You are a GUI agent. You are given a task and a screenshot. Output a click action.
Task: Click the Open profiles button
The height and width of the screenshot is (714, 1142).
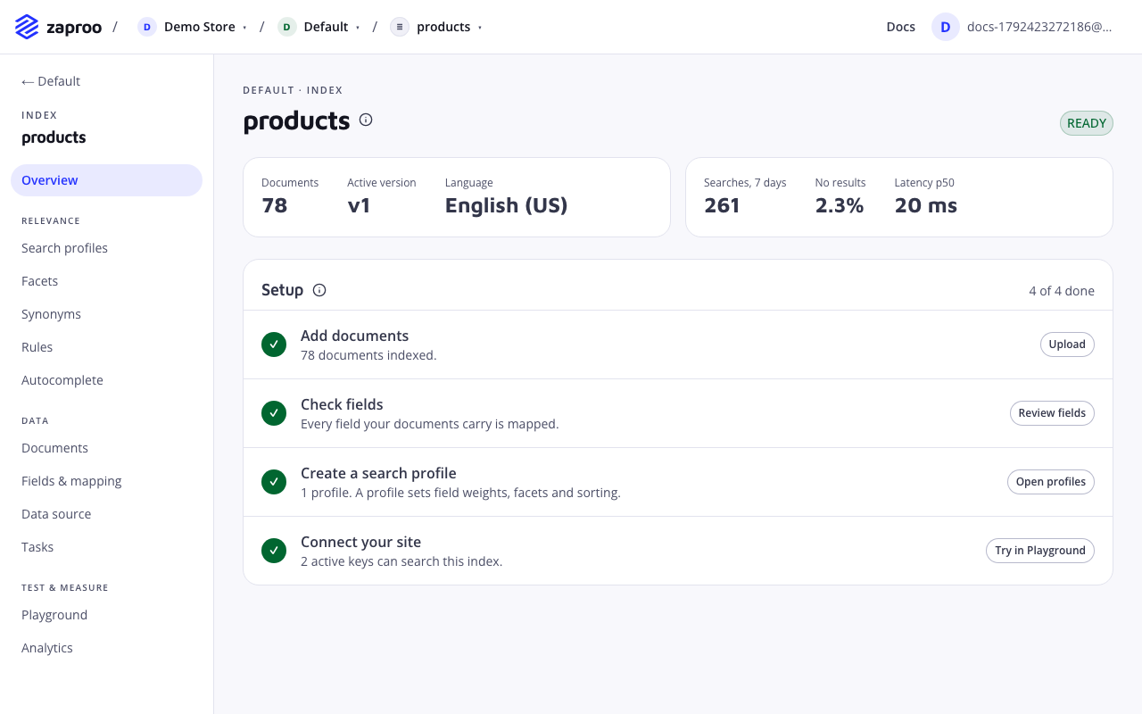1051,482
